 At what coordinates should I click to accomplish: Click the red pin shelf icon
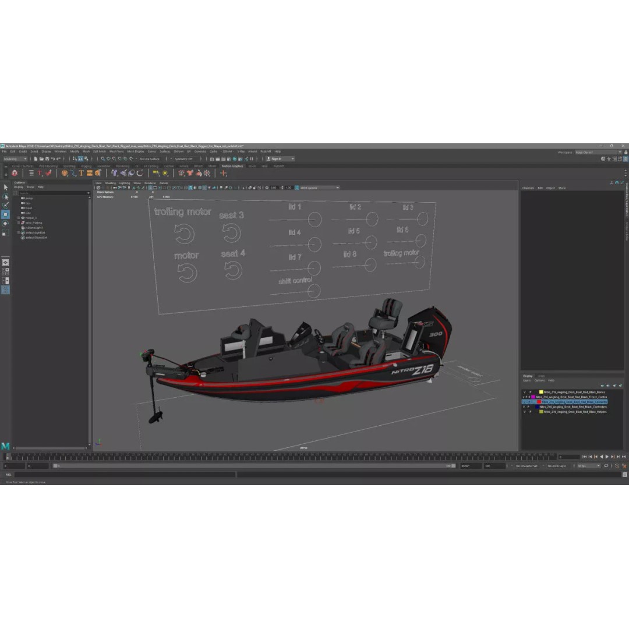(48, 174)
